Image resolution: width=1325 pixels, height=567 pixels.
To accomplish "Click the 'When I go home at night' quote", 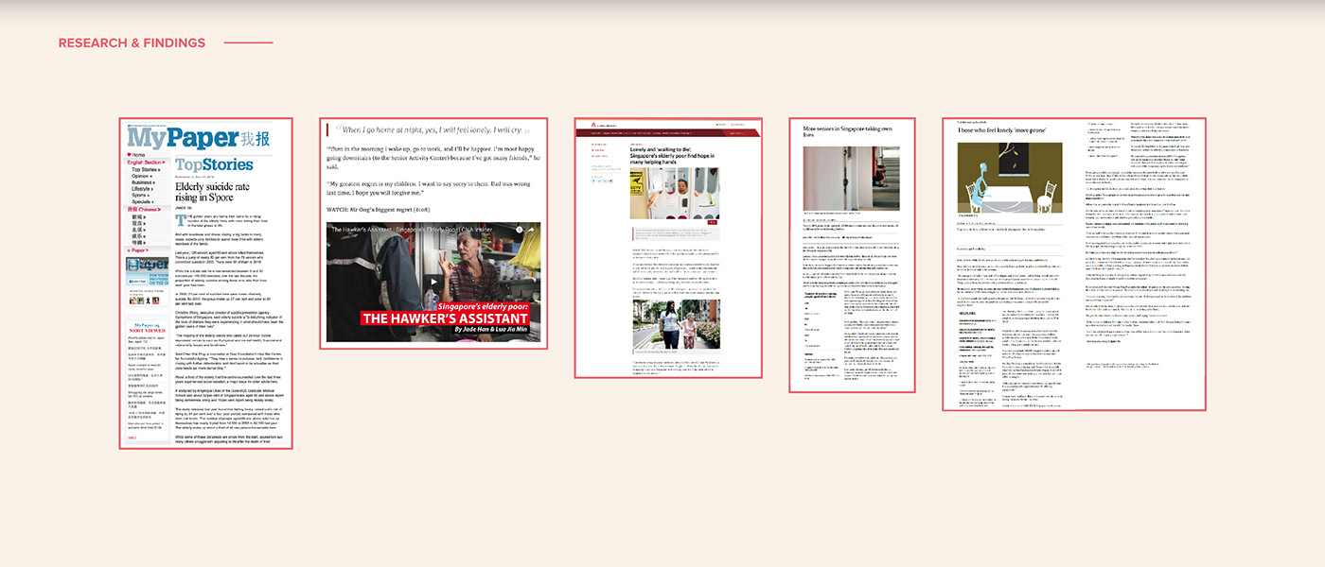I will [x=430, y=129].
